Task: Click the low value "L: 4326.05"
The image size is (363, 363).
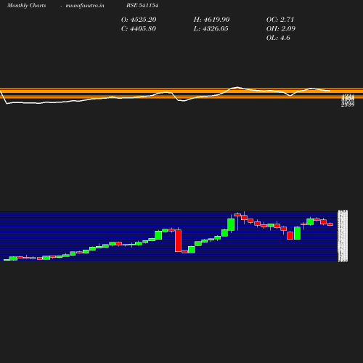Action: (211, 29)
